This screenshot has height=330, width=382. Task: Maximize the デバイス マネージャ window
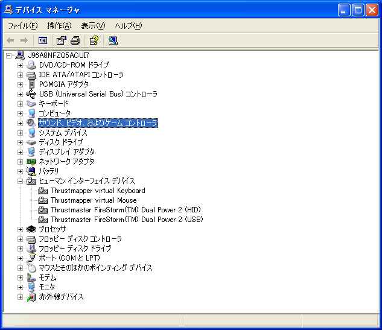[x=358, y=10]
